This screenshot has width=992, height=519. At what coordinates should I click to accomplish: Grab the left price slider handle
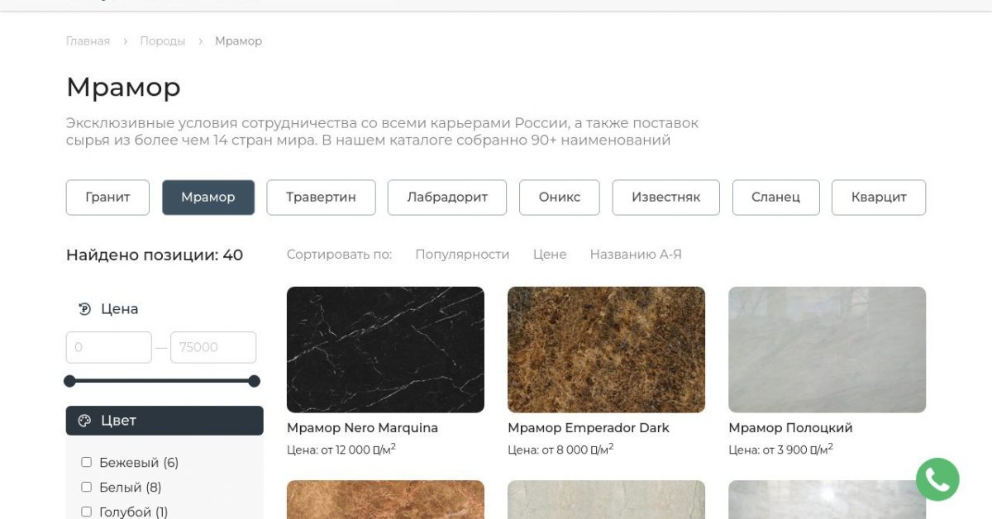pyautogui.click(x=69, y=381)
